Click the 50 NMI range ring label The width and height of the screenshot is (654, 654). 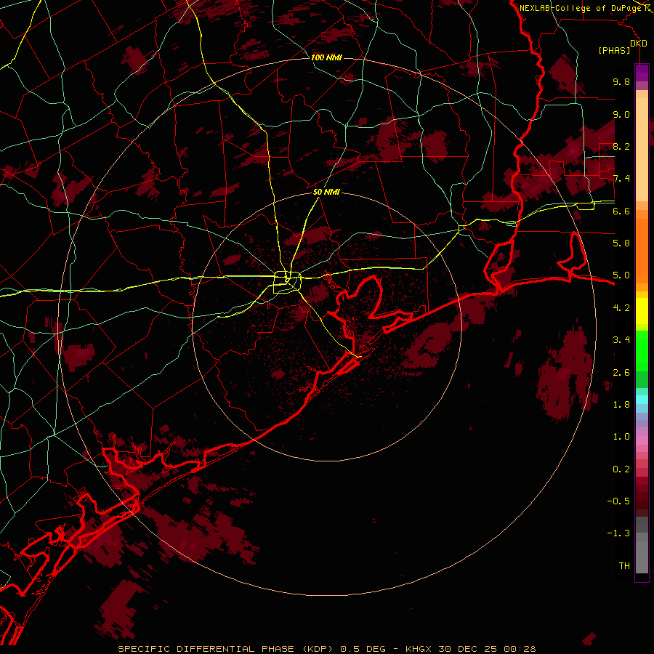[x=326, y=192]
